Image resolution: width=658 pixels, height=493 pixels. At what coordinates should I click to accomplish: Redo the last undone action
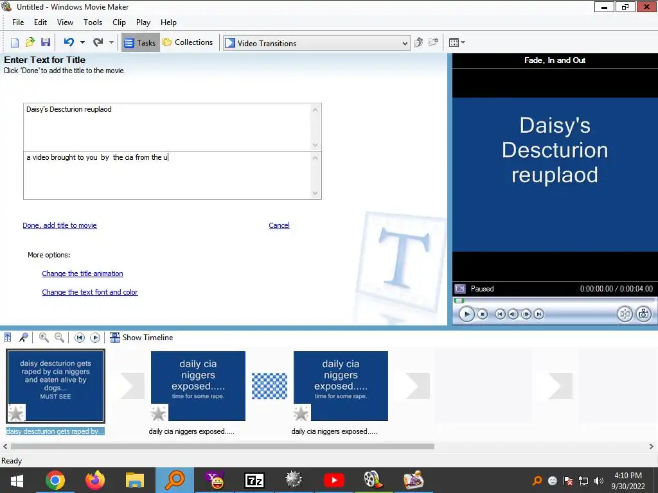click(98, 42)
